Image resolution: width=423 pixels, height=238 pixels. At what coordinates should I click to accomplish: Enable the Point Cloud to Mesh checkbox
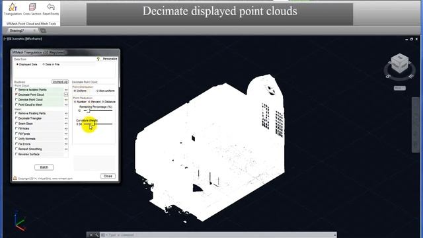pyautogui.click(x=17, y=104)
